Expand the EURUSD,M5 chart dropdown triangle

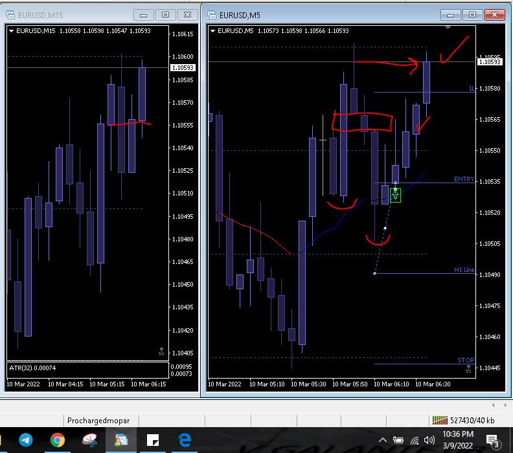click(212, 30)
